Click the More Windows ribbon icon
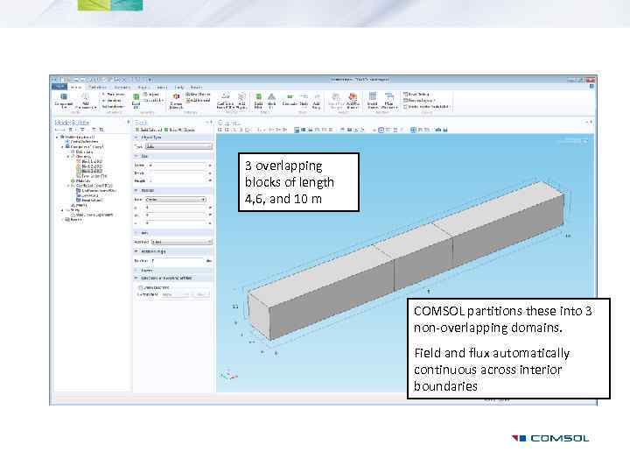The width and height of the screenshot is (630, 473). click(x=388, y=96)
